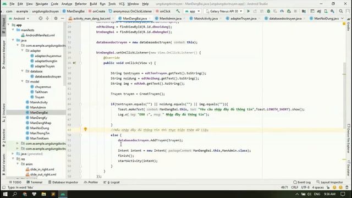
Task: Switch to the activity_man_dang_bai.xml tab
Action: click(92, 18)
